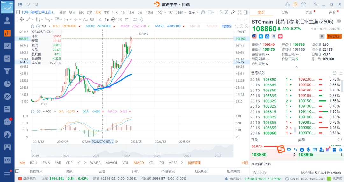344x182 pixels.
Task: Click the orange 快捷交易 button
Action: [x=334, y=36]
